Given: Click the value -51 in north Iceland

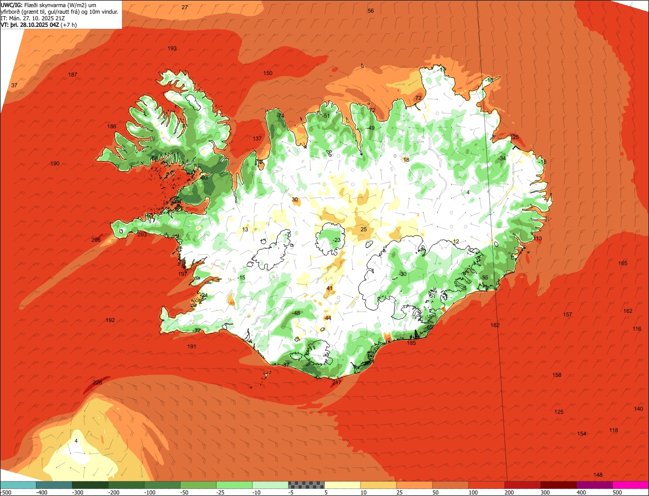Looking at the screenshot, I should (326, 116).
